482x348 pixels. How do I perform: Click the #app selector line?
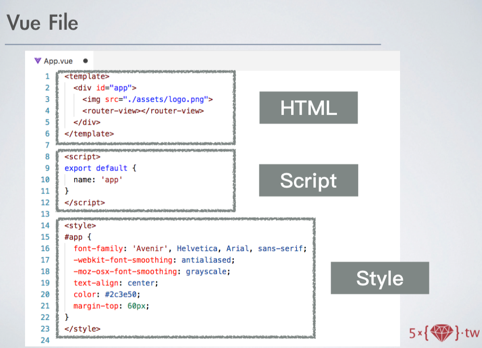tap(78, 237)
